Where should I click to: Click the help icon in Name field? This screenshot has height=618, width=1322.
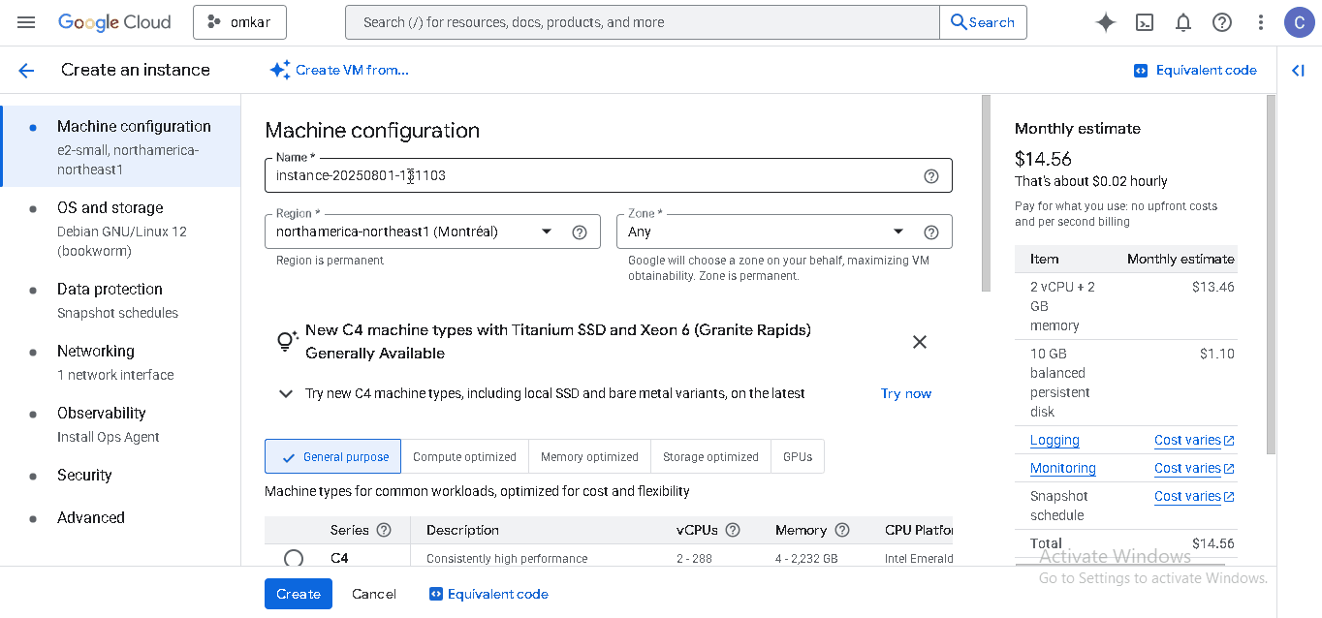click(x=931, y=176)
